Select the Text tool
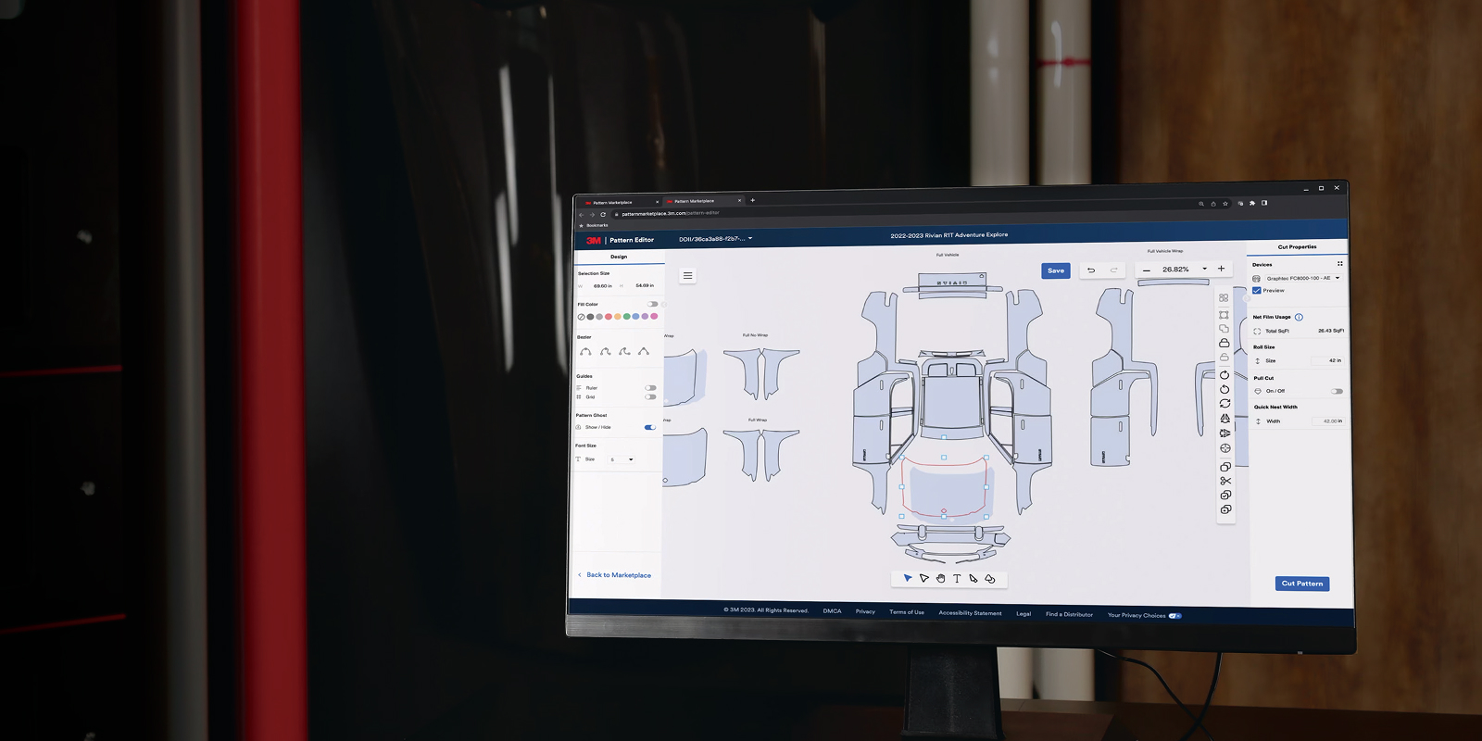The image size is (1482, 741). (x=957, y=578)
